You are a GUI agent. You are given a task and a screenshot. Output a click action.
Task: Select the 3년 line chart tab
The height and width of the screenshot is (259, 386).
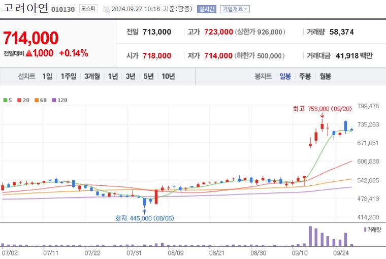131,76
